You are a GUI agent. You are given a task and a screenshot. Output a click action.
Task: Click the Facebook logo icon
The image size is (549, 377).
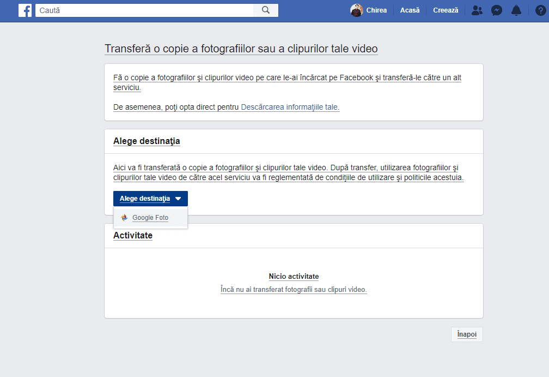tap(25, 10)
